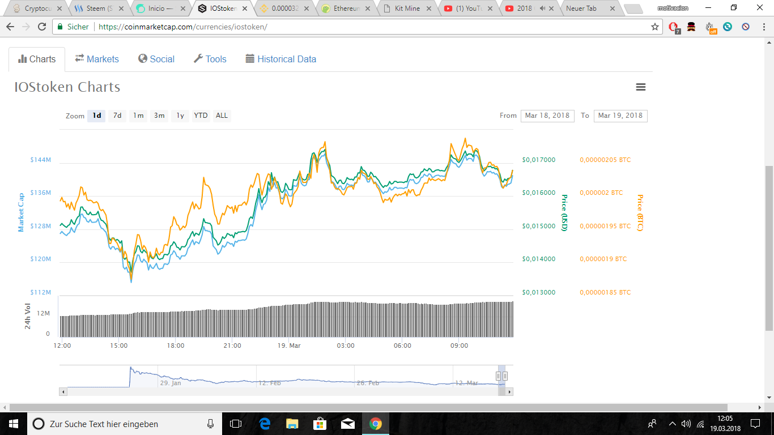Open the extension marked 'off'

pyautogui.click(x=711, y=27)
